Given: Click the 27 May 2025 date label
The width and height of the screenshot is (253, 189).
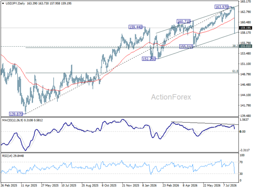Looking at the screenshot, I should click(50, 186).
